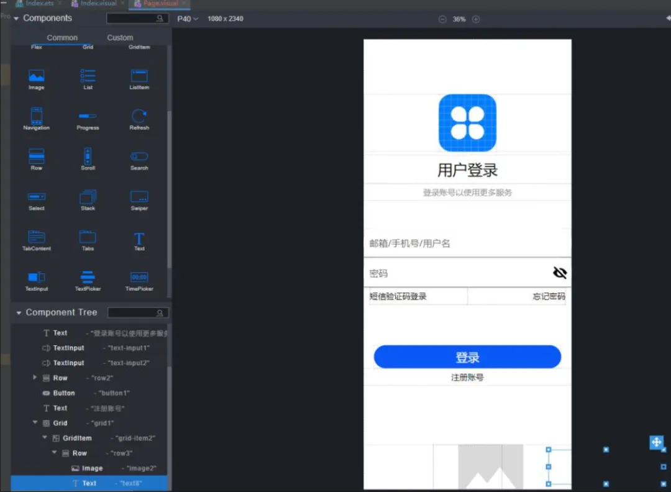Select the Stack component icon
The height and width of the screenshot is (492, 671).
[88, 197]
